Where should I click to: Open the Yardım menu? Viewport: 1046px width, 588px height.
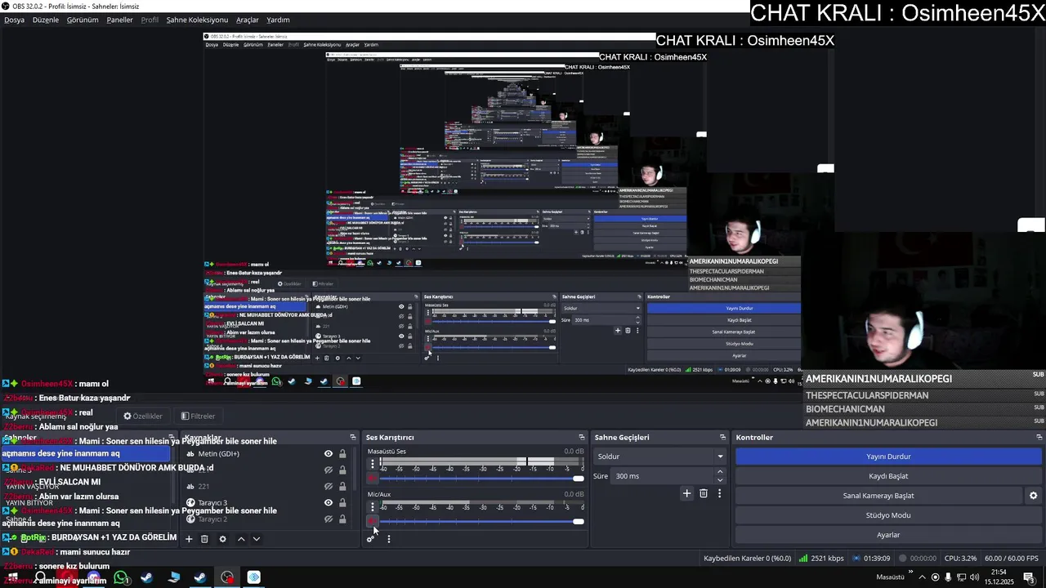pos(278,20)
